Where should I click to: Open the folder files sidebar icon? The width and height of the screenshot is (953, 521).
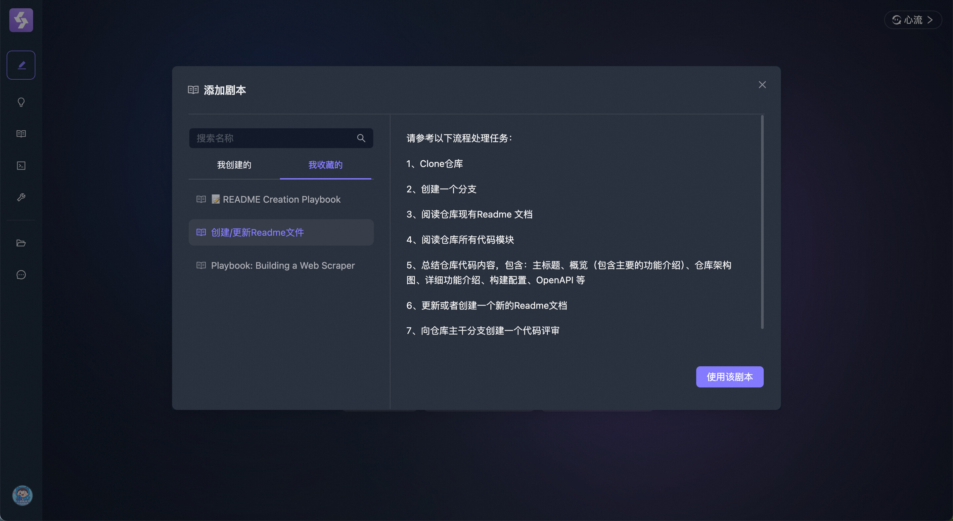(x=21, y=243)
